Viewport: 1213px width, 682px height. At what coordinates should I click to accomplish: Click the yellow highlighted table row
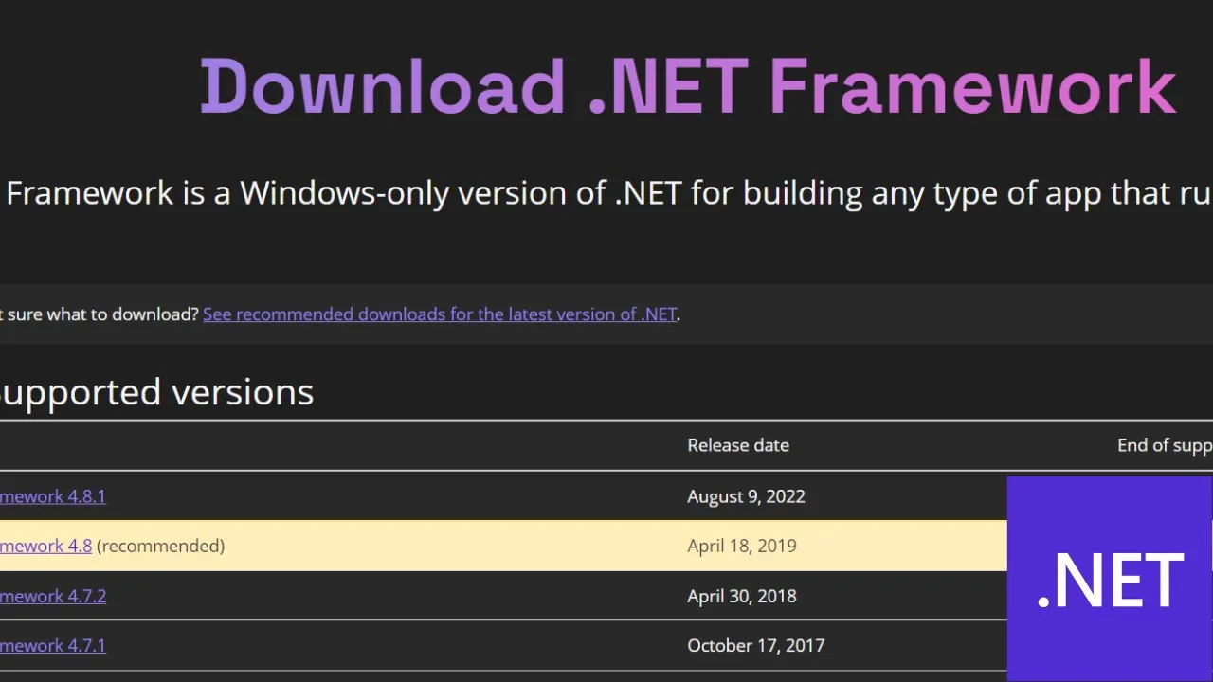(503, 546)
